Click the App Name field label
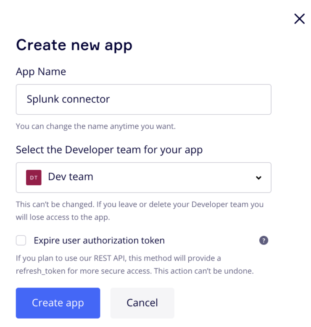This screenshot has height=327, width=311. point(41,72)
